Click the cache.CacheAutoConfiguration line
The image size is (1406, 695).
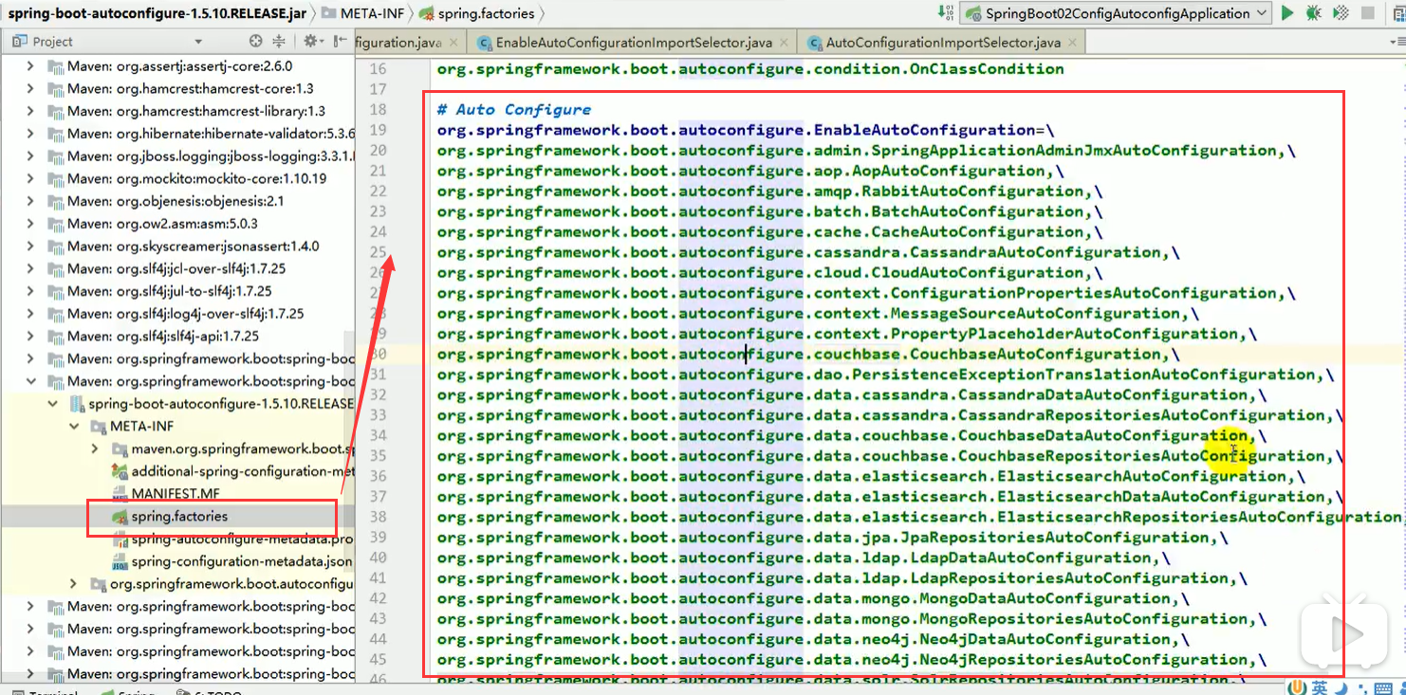(x=769, y=231)
